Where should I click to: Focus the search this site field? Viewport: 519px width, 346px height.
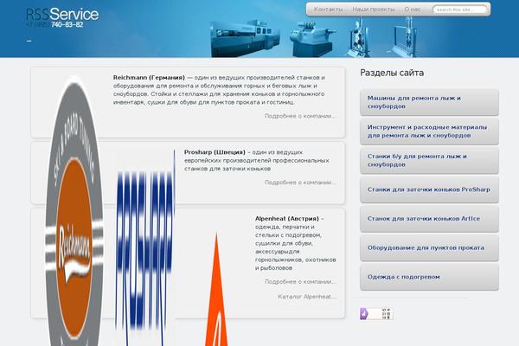pyautogui.click(x=460, y=10)
